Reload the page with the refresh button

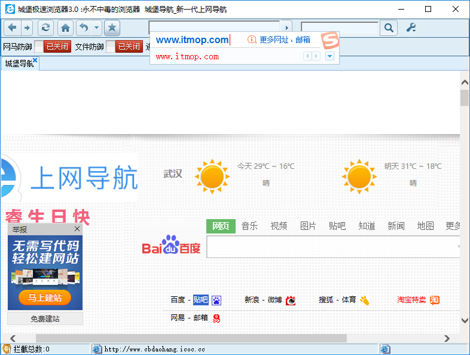(45, 28)
